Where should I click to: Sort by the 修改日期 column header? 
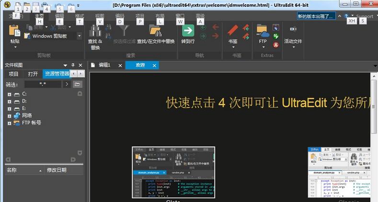[64, 170]
